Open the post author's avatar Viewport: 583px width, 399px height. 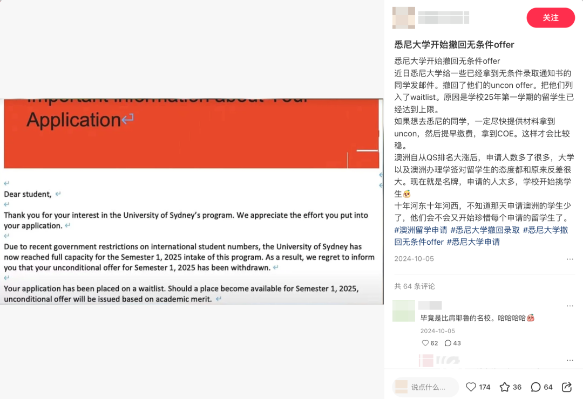[404, 18]
